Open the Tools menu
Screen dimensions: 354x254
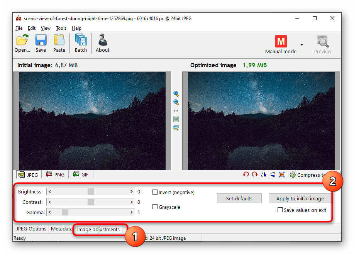61,28
